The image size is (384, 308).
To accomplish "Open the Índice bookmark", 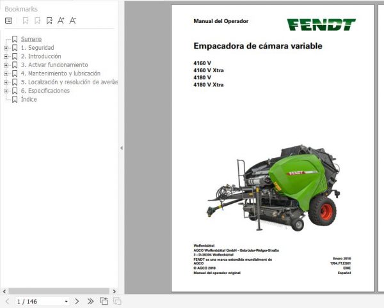I will pyautogui.click(x=29, y=99).
